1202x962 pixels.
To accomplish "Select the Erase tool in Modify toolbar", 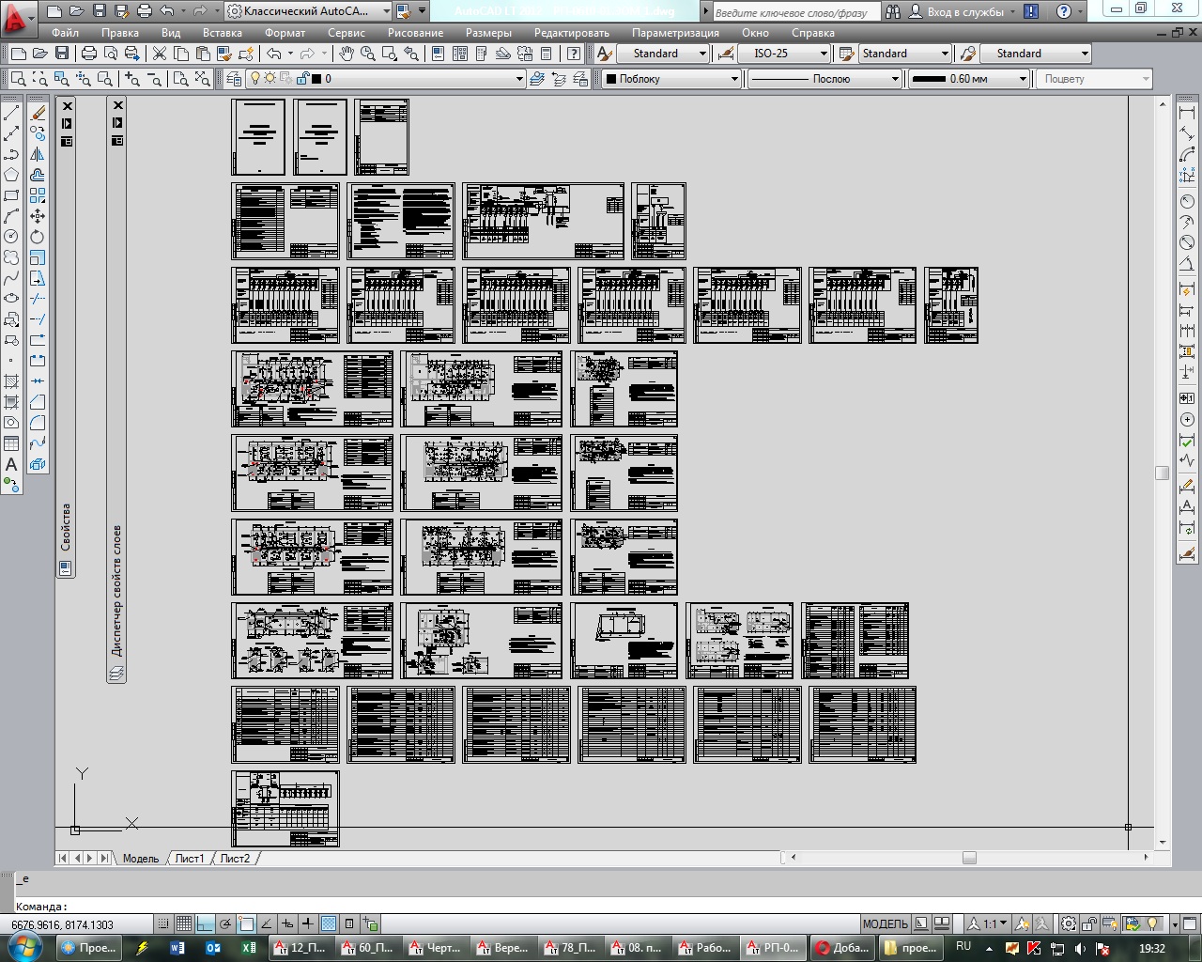I will tap(38, 114).
